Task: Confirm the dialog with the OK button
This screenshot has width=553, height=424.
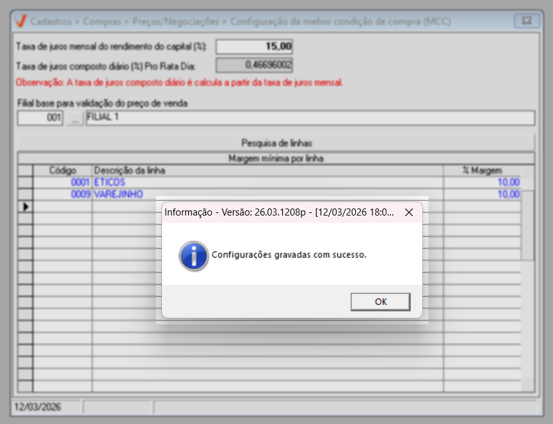Action: pos(381,302)
